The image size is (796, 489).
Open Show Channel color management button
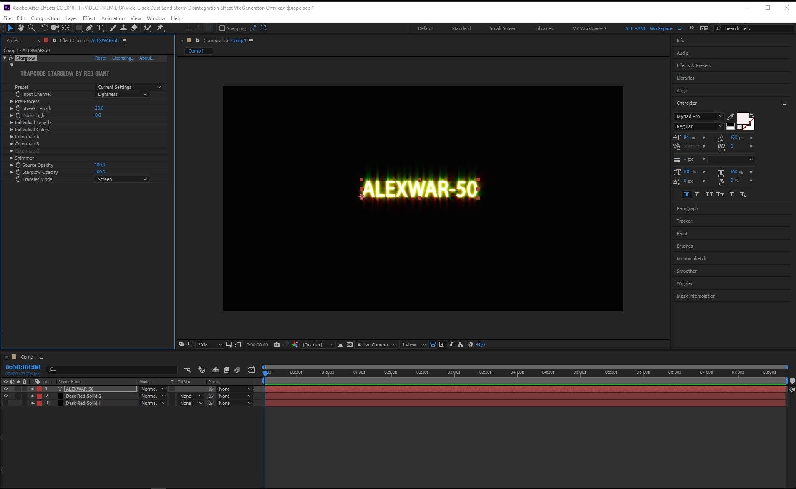point(295,345)
